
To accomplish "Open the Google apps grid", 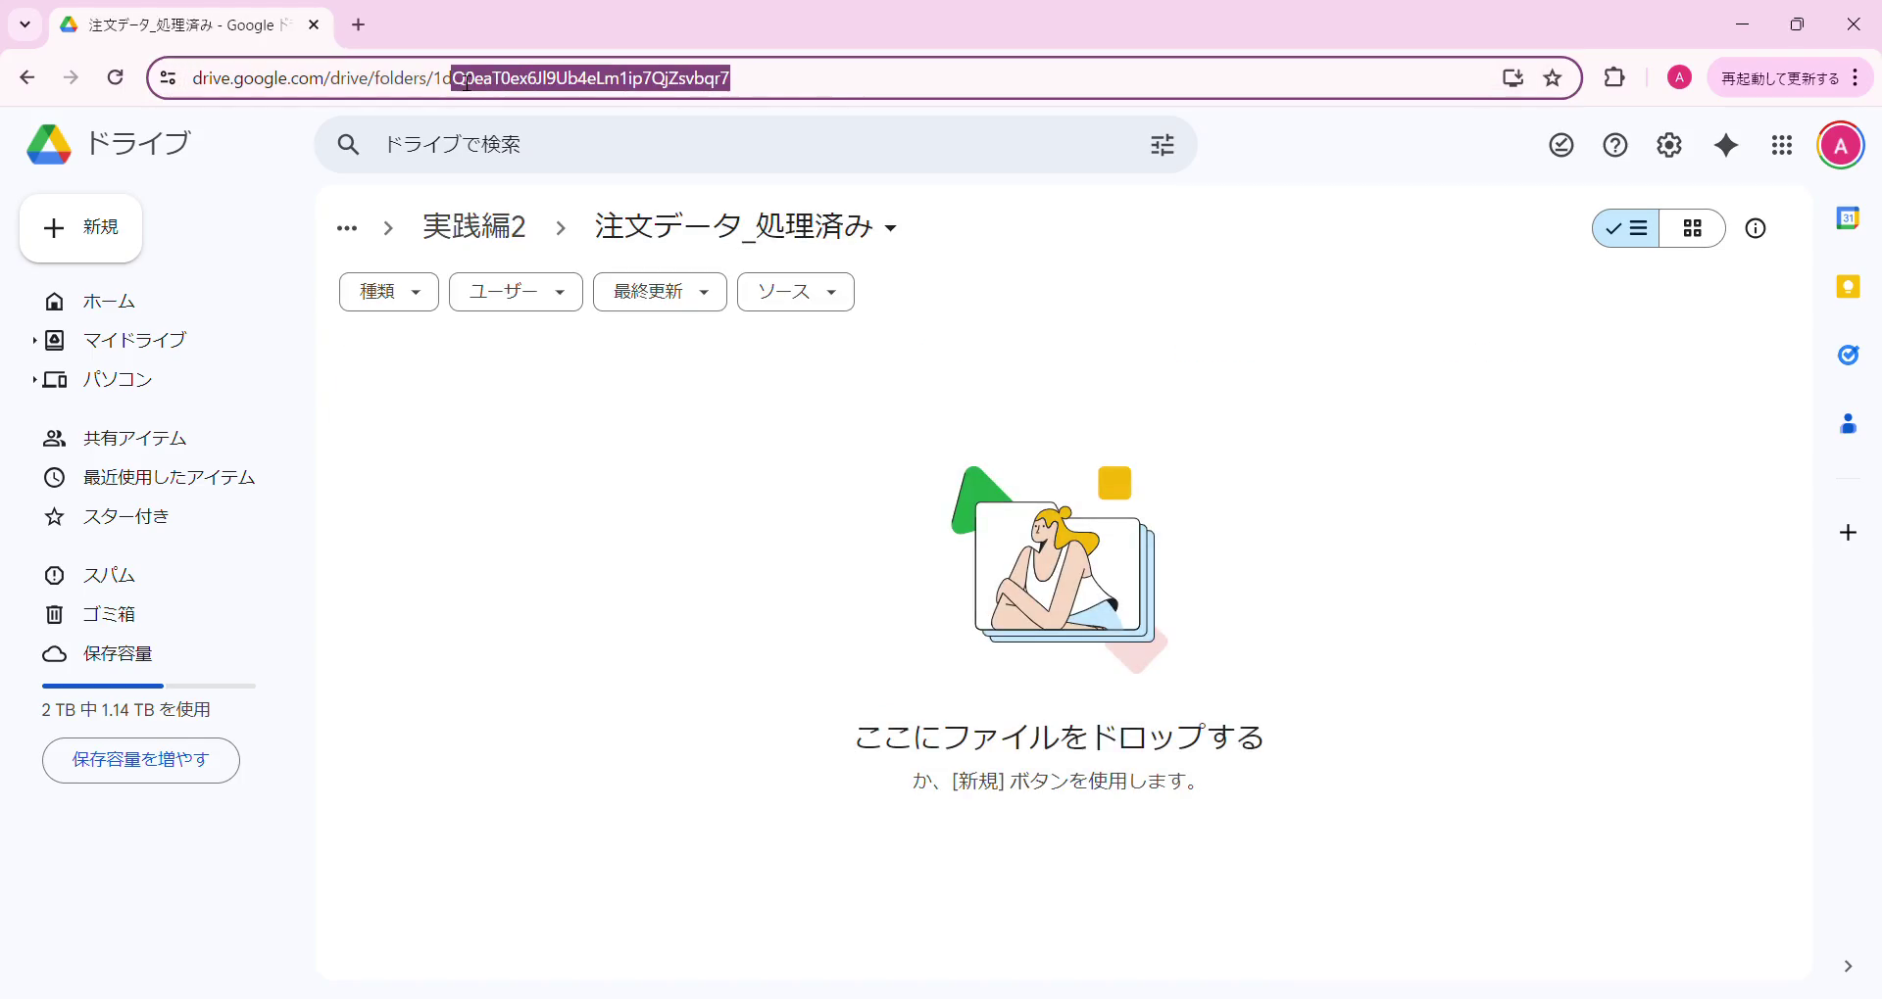I will pyautogui.click(x=1782, y=144).
